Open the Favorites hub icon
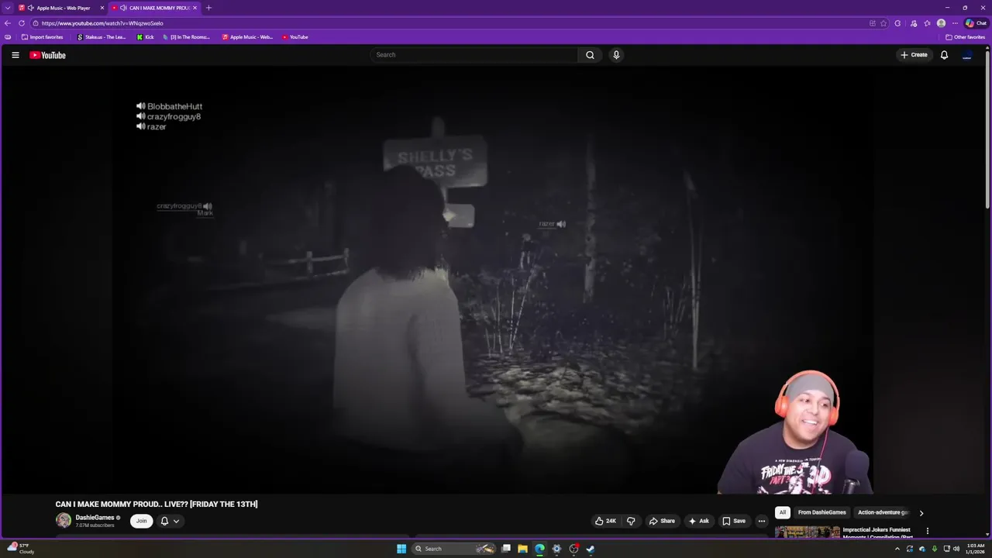This screenshot has width=992, height=558. coord(927,23)
